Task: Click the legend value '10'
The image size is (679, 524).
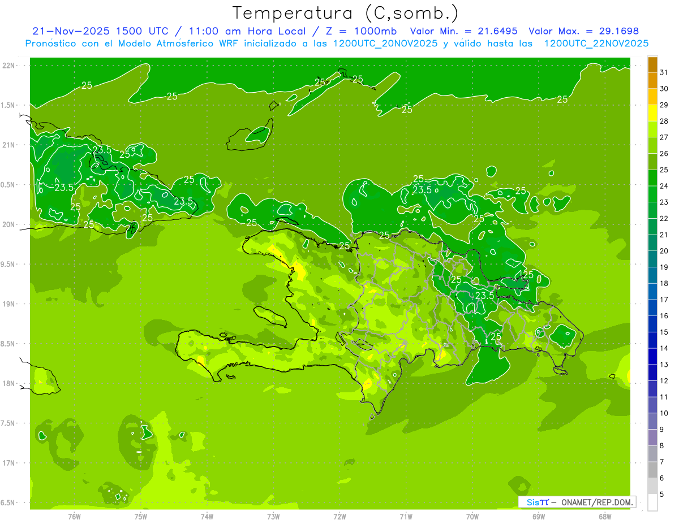Action: [x=664, y=413]
